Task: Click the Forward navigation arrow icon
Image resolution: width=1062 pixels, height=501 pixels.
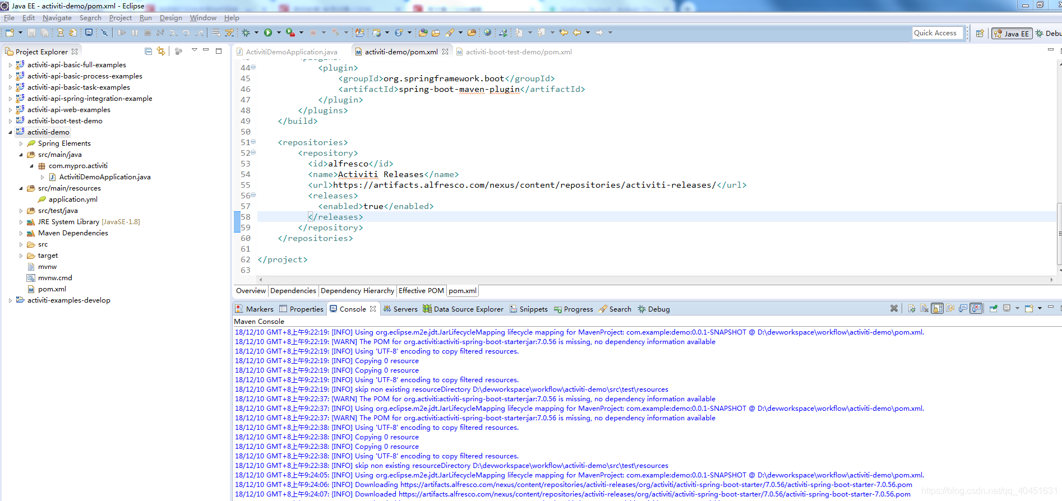Action: point(599,33)
